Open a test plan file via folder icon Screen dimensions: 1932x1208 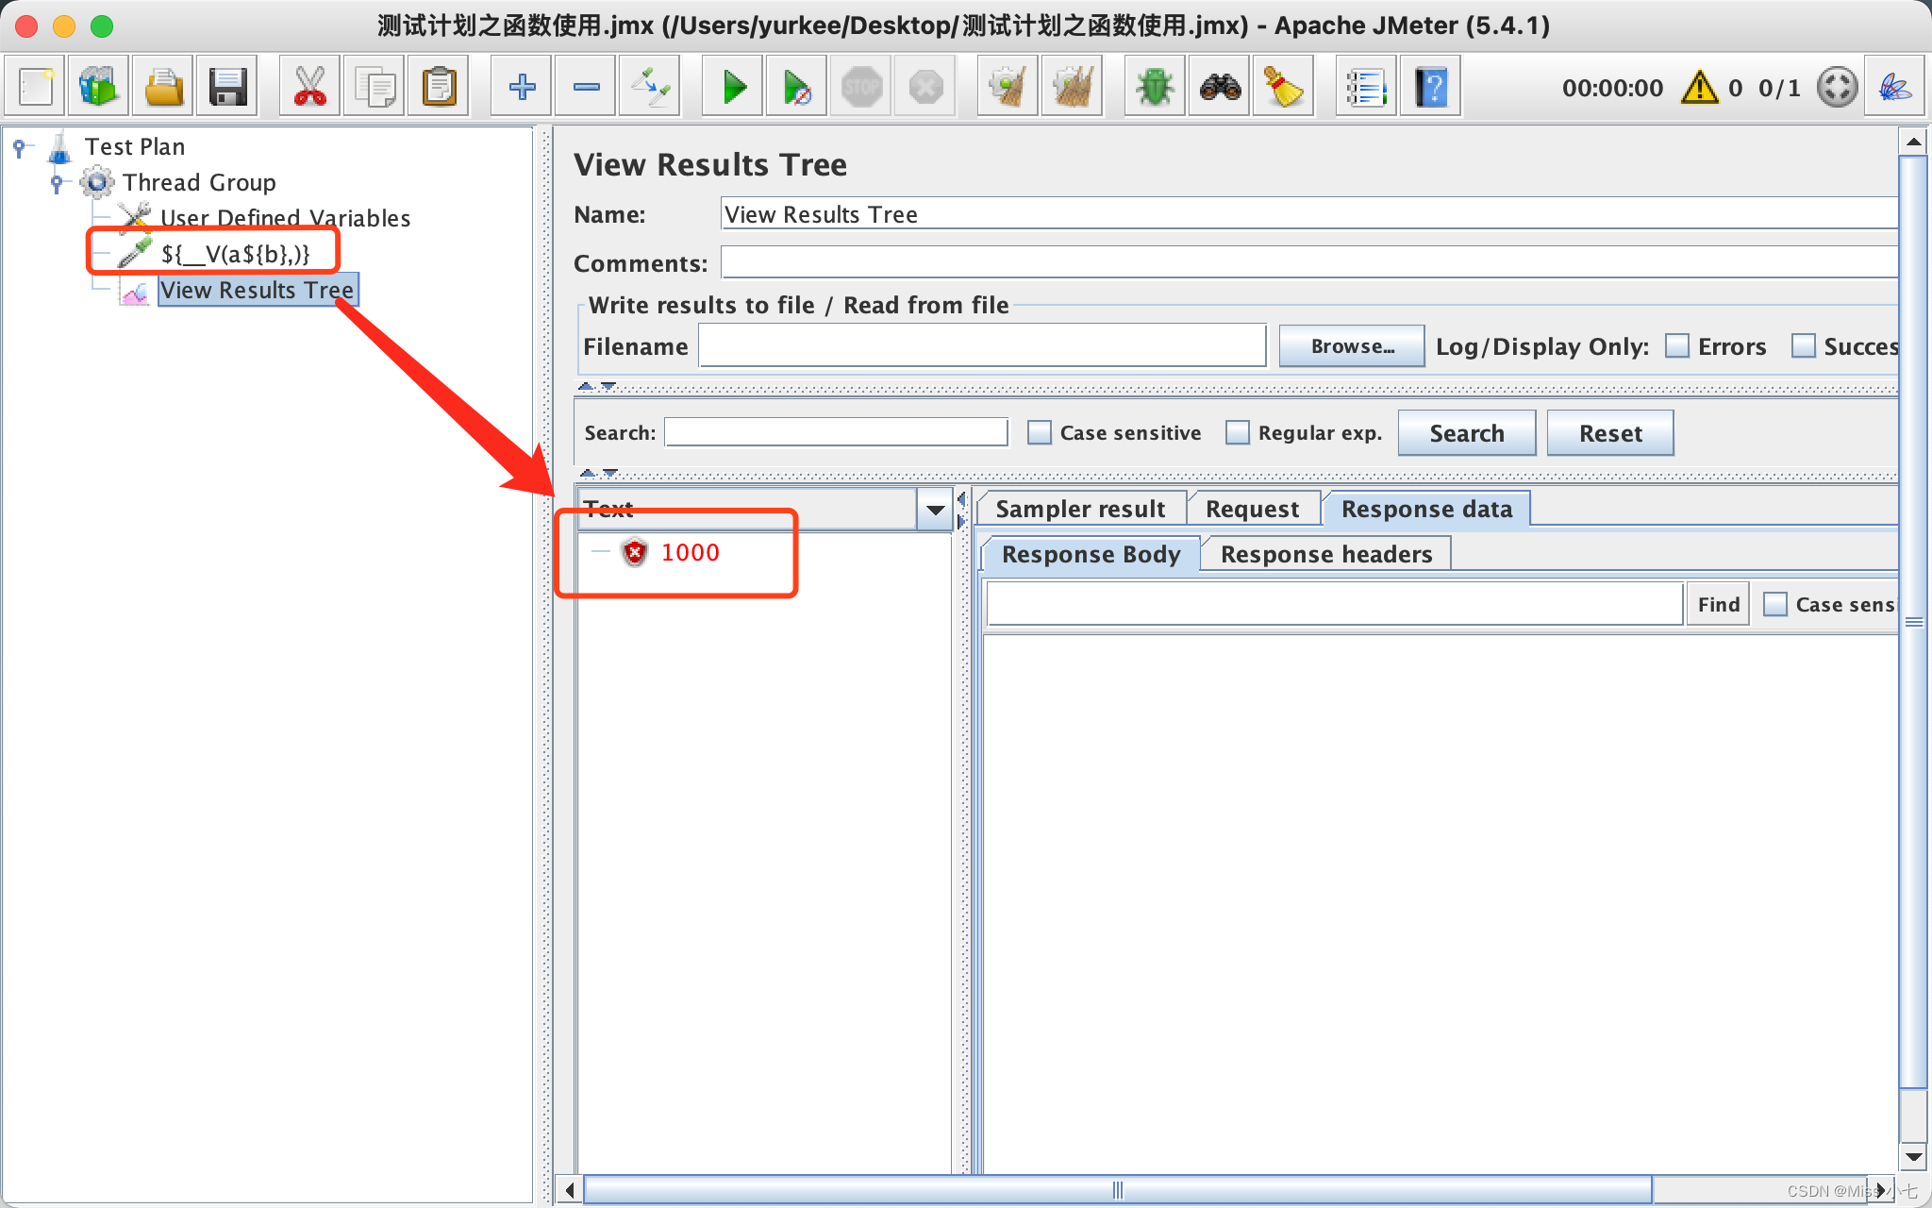pyautogui.click(x=163, y=88)
